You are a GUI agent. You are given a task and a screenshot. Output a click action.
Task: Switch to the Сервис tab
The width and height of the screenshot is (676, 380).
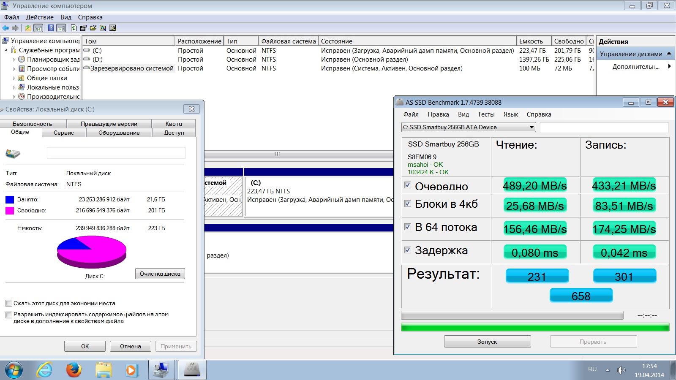(x=64, y=133)
